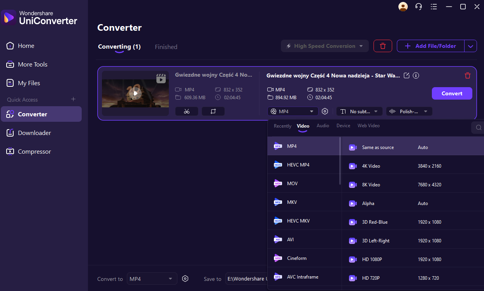Open the trim scissors tool
The width and height of the screenshot is (484, 291).
(x=187, y=111)
